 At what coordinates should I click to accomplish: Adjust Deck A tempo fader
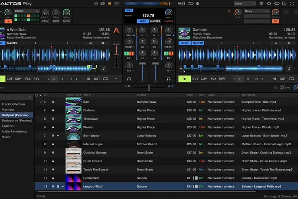116,44
